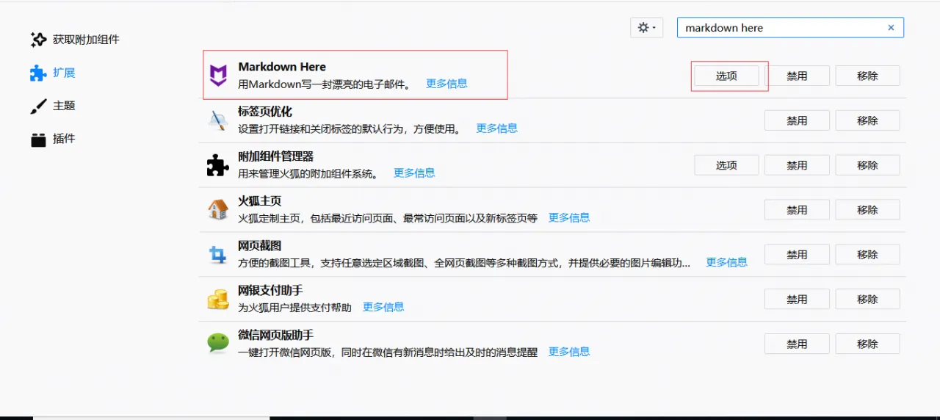Disable the Markdown Here extension

[x=797, y=76]
